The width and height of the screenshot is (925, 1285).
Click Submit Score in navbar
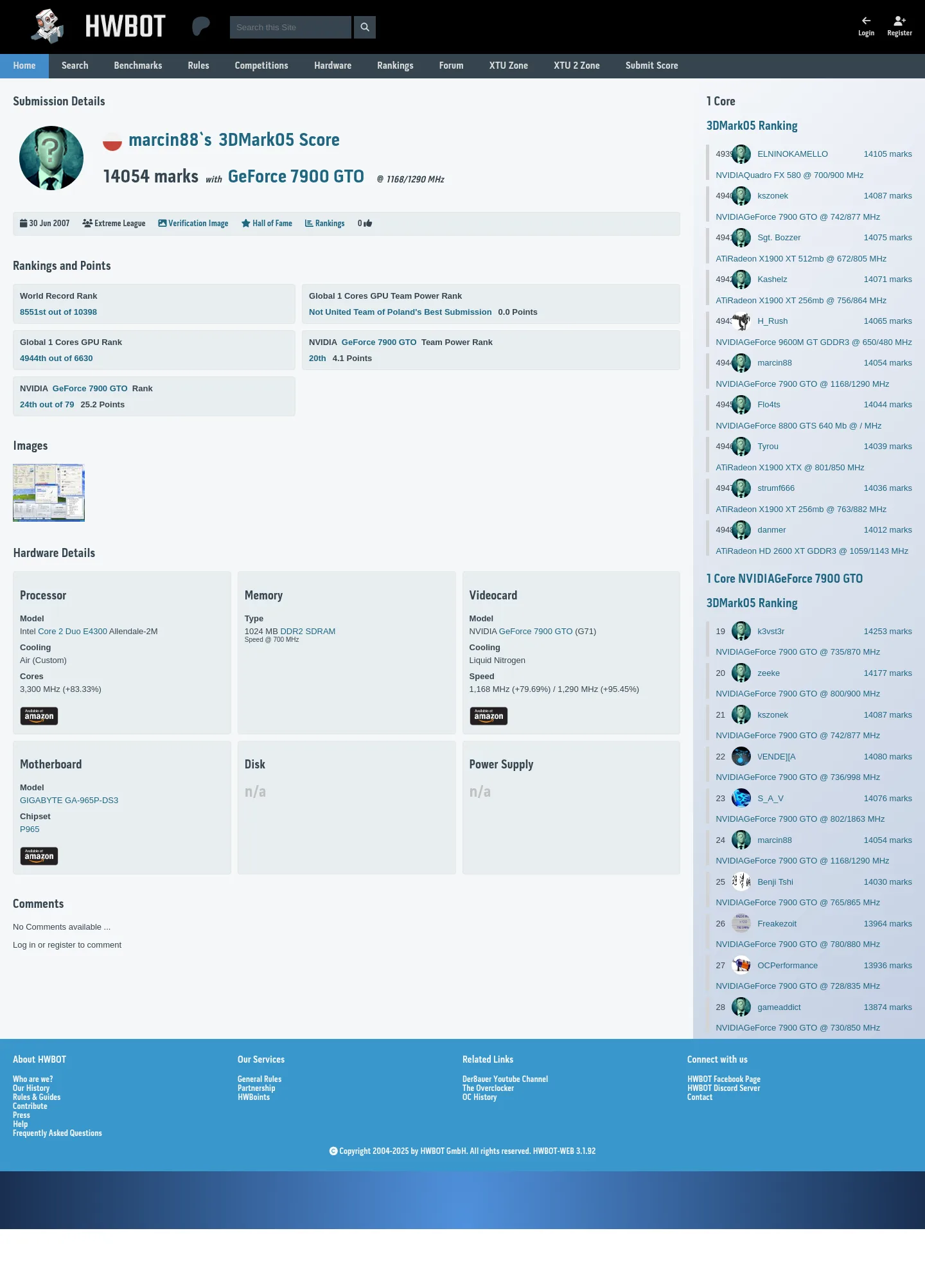point(652,66)
